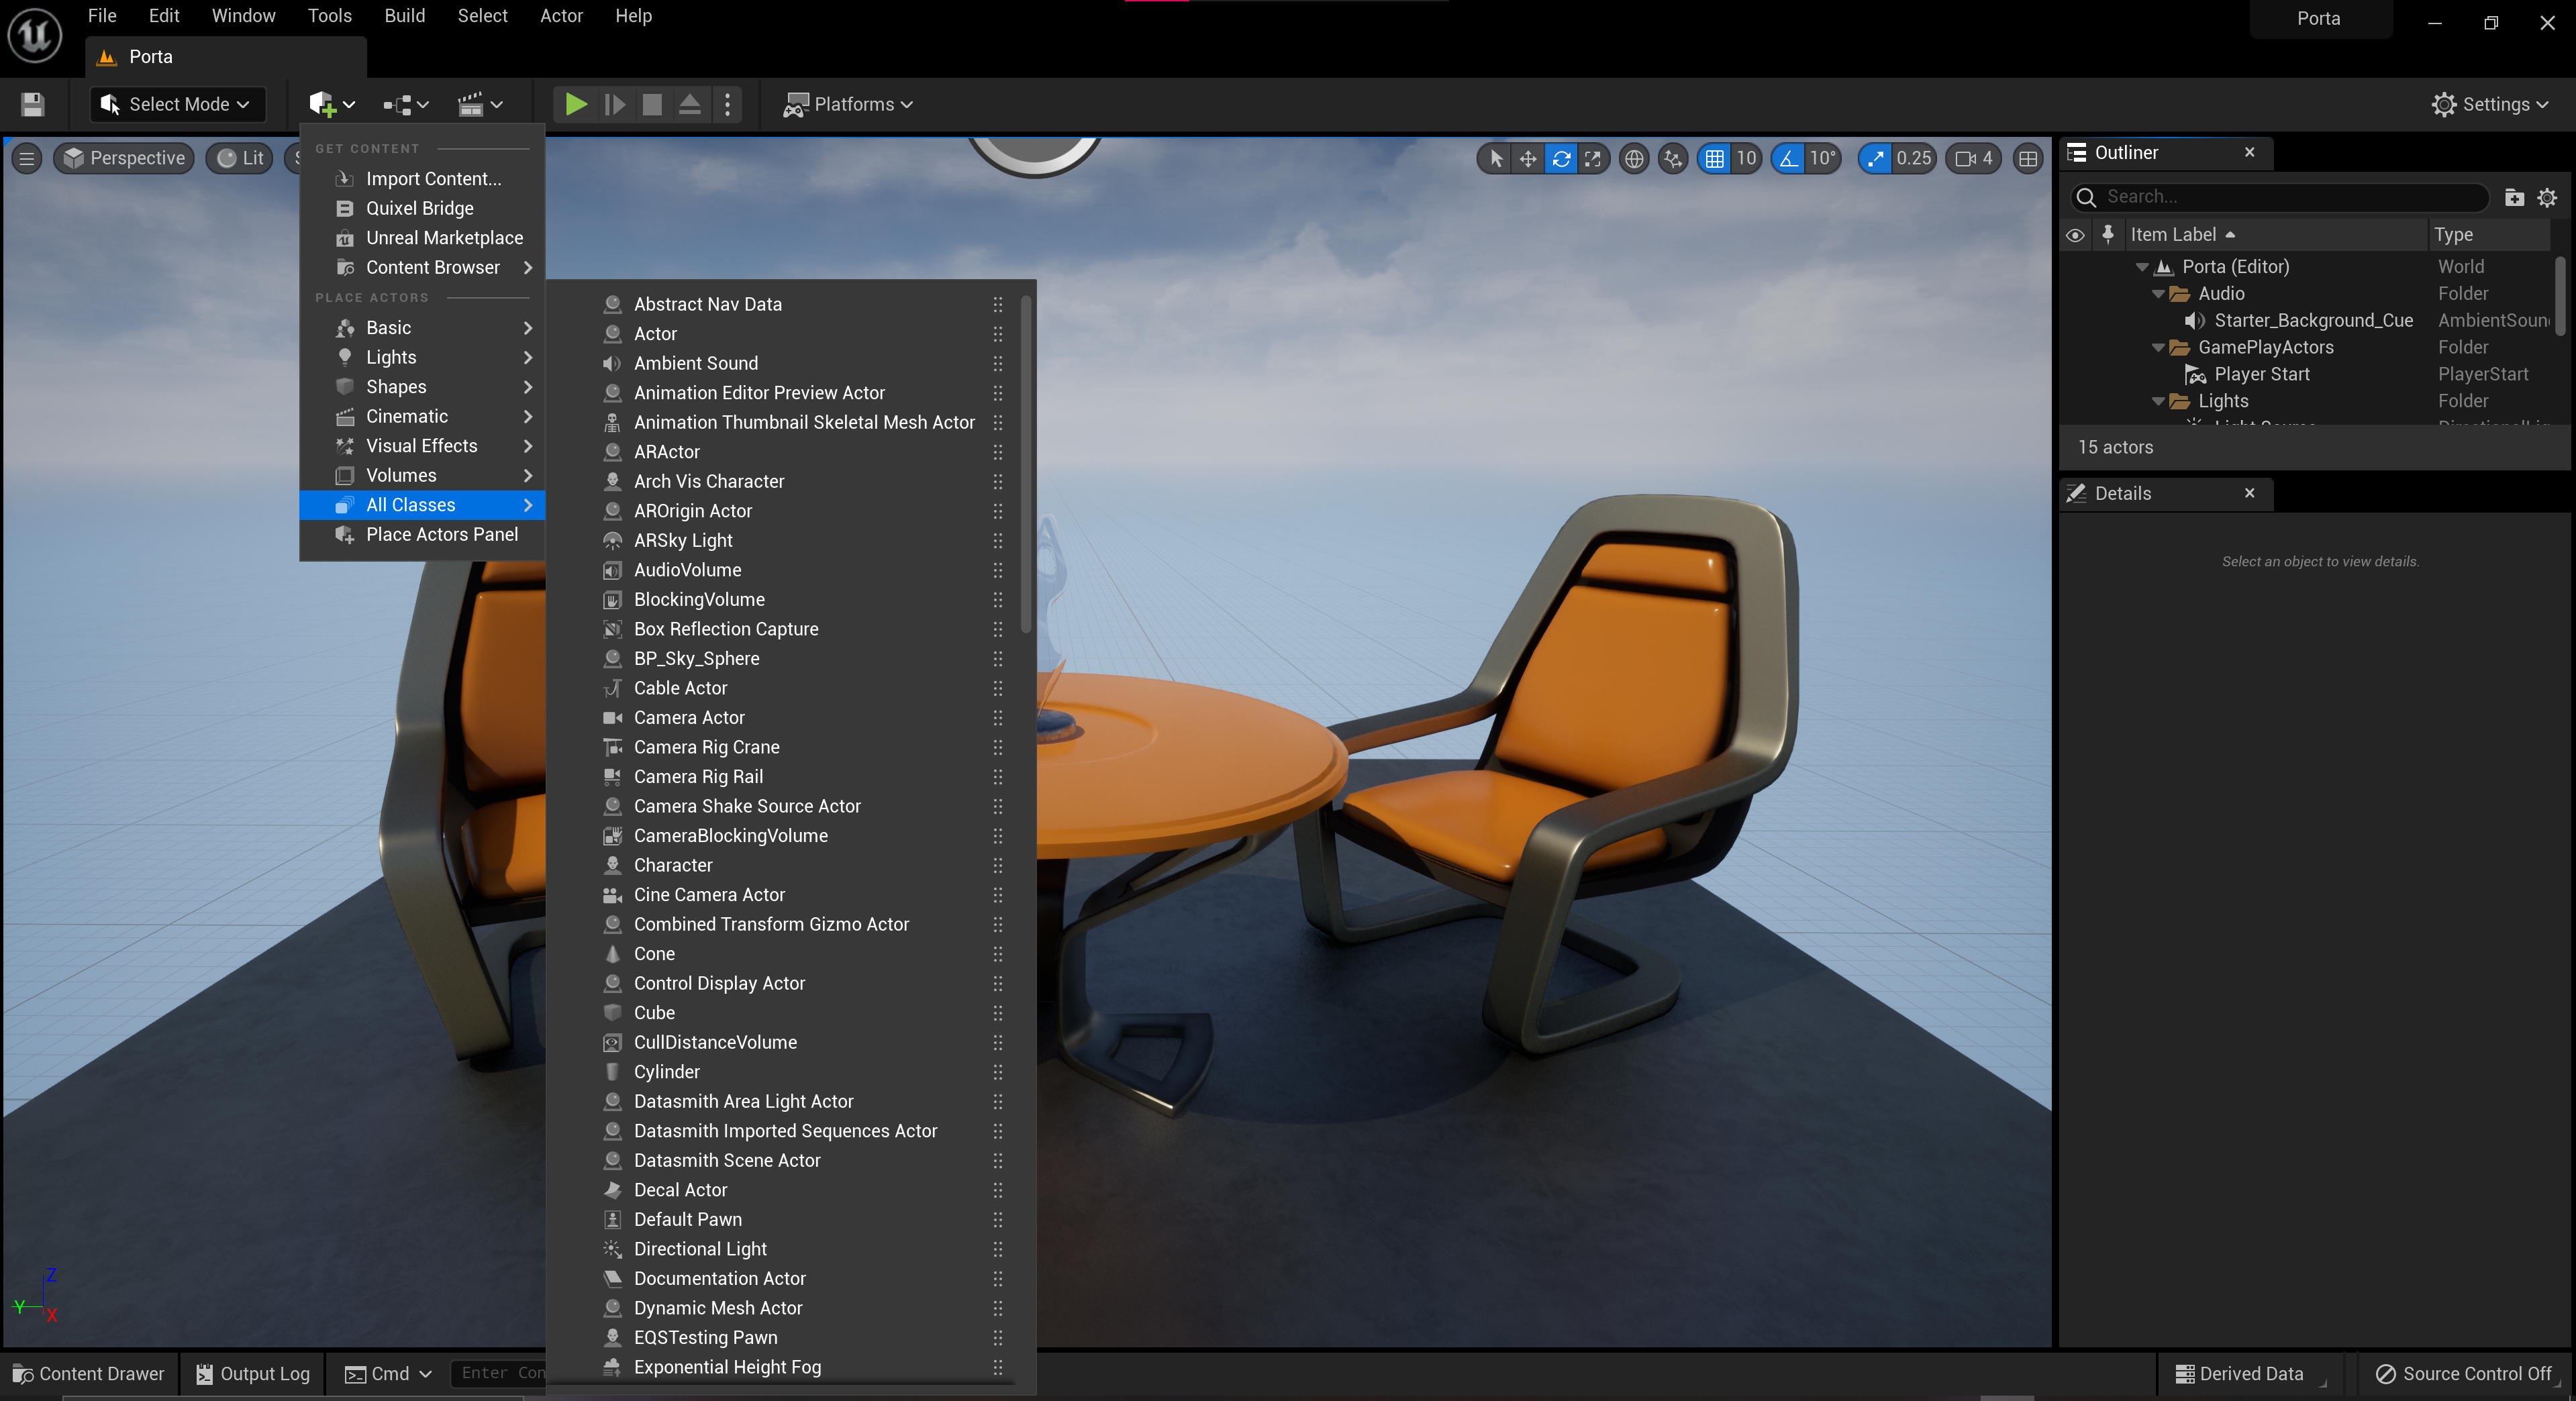Click the Outliner settings gear icon

2547,197
